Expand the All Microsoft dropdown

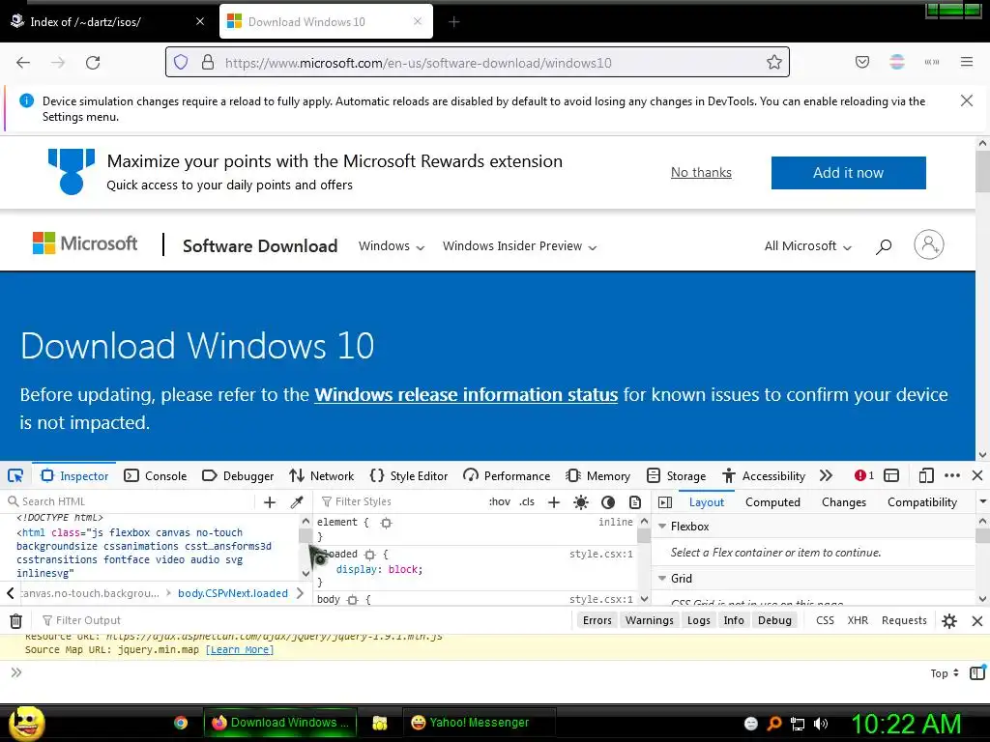point(808,246)
